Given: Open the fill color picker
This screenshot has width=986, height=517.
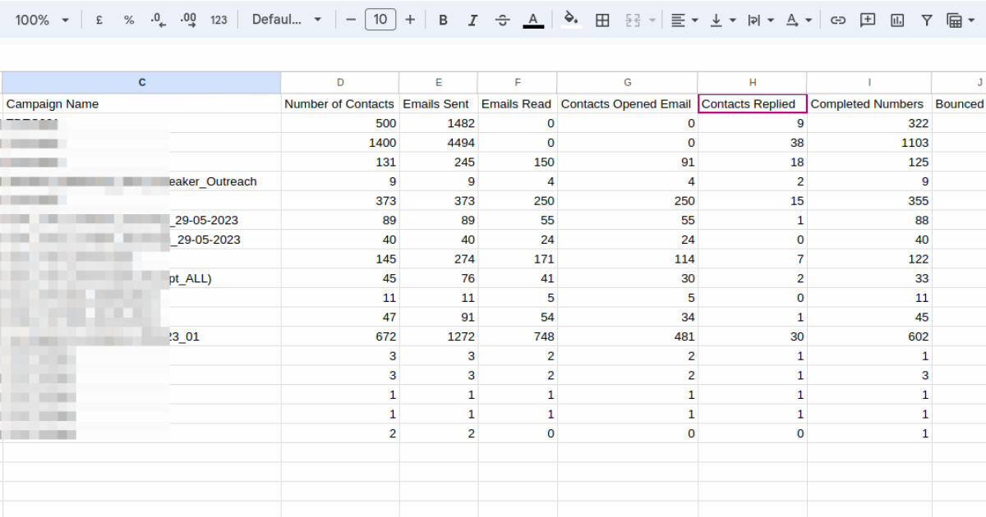Looking at the screenshot, I should (x=571, y=20).
